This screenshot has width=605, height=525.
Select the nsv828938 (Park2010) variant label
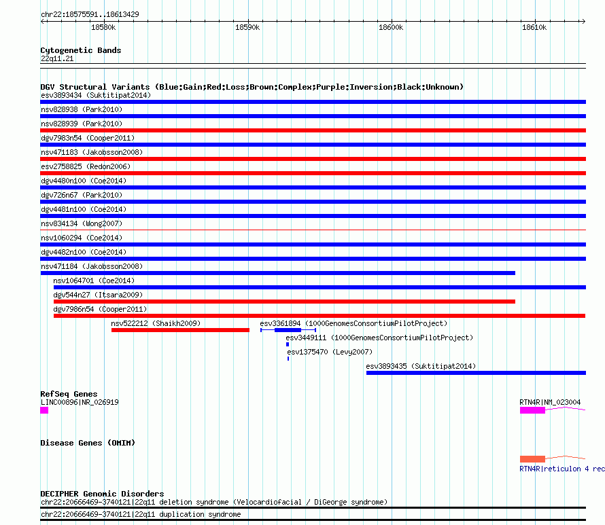(x=82, y=109)
